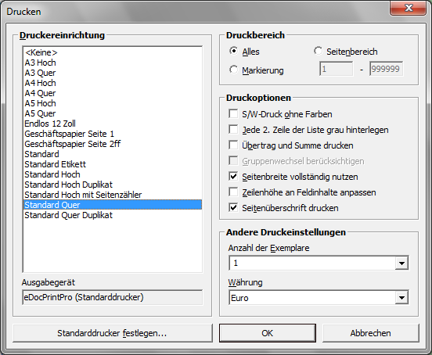Click the Euro currency combo box field

click(312, 297)
